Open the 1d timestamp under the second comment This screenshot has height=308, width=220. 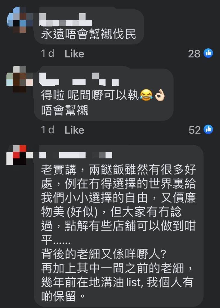click(x=48, y=130)
